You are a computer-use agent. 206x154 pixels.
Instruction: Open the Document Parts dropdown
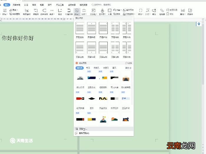(x=129, y=14)
